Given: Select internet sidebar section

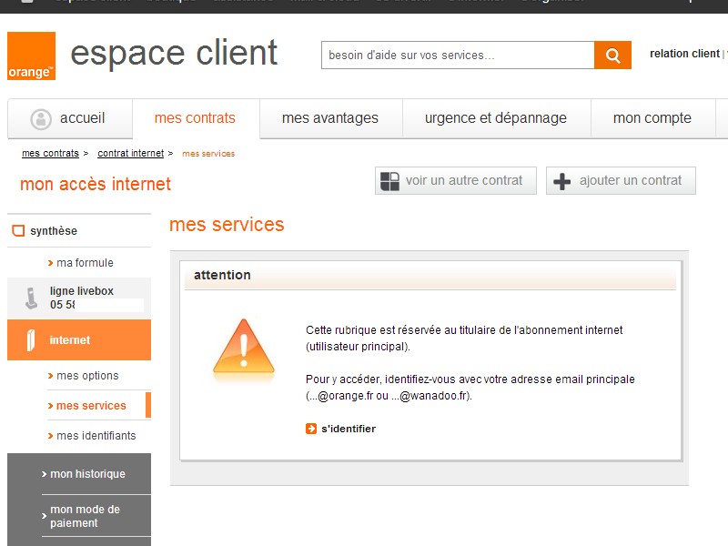Looking at the screenshot, I should [79, 339].
